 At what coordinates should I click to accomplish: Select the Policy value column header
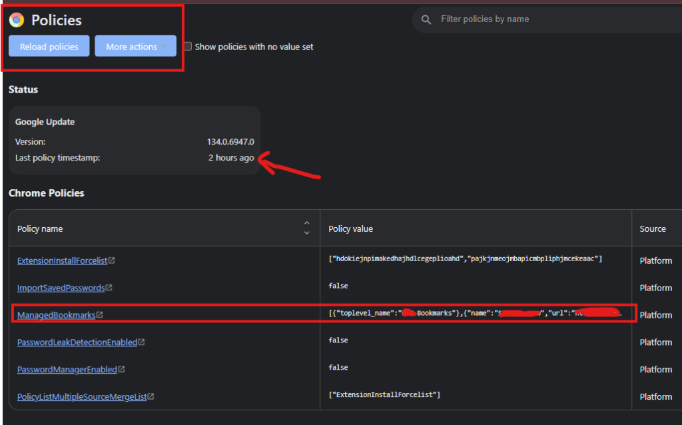[x=350, y=228]
